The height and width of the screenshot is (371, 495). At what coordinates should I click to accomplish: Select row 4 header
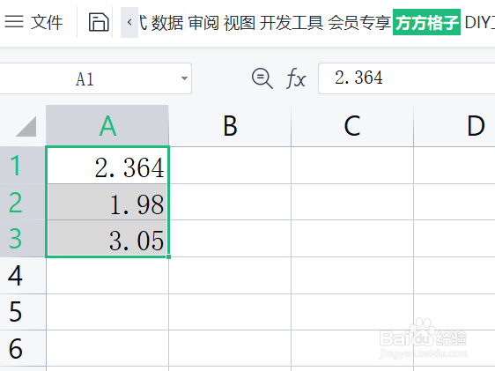[22, 275]
